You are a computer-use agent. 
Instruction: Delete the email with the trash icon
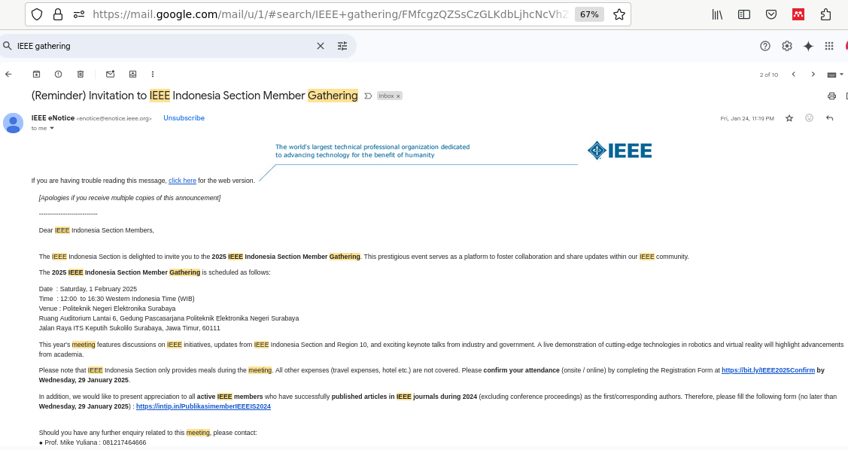(x=81, y=74)
